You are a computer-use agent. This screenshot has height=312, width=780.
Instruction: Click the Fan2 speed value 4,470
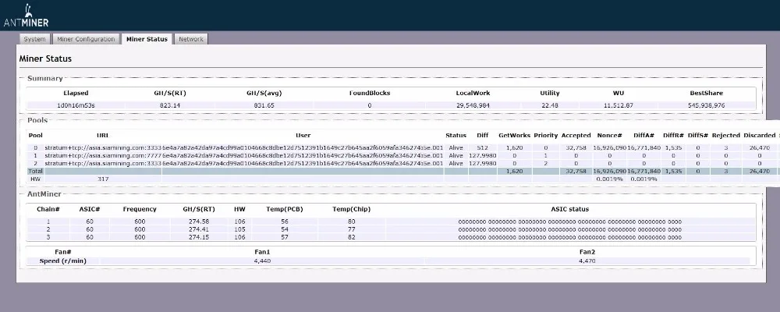[587, 261]
